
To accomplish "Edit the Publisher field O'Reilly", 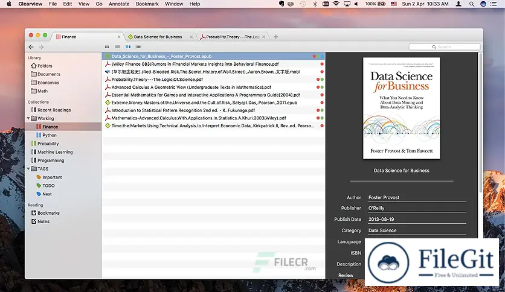I will pyautogui.click(x=417, y=208).
